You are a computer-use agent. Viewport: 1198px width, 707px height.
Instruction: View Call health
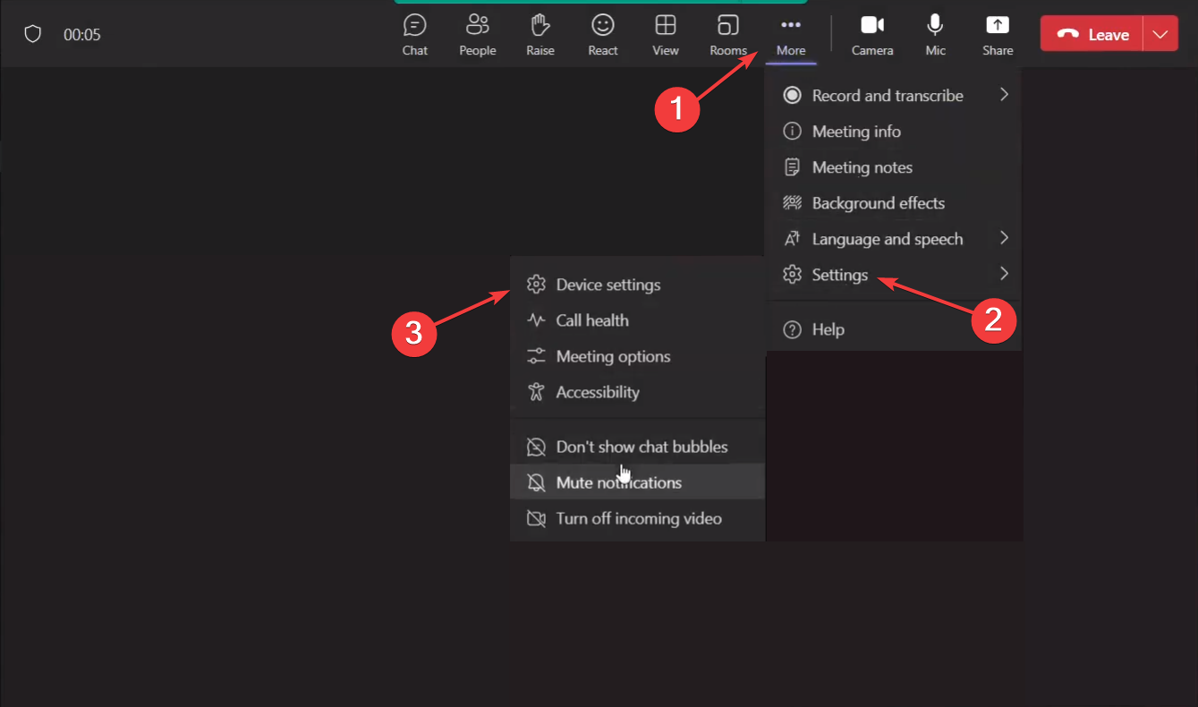click(x=637, y=320)
